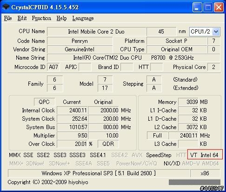The image size is (226, 192).
Task: Click the standard Model value 7
Action: tap(105, 80)
